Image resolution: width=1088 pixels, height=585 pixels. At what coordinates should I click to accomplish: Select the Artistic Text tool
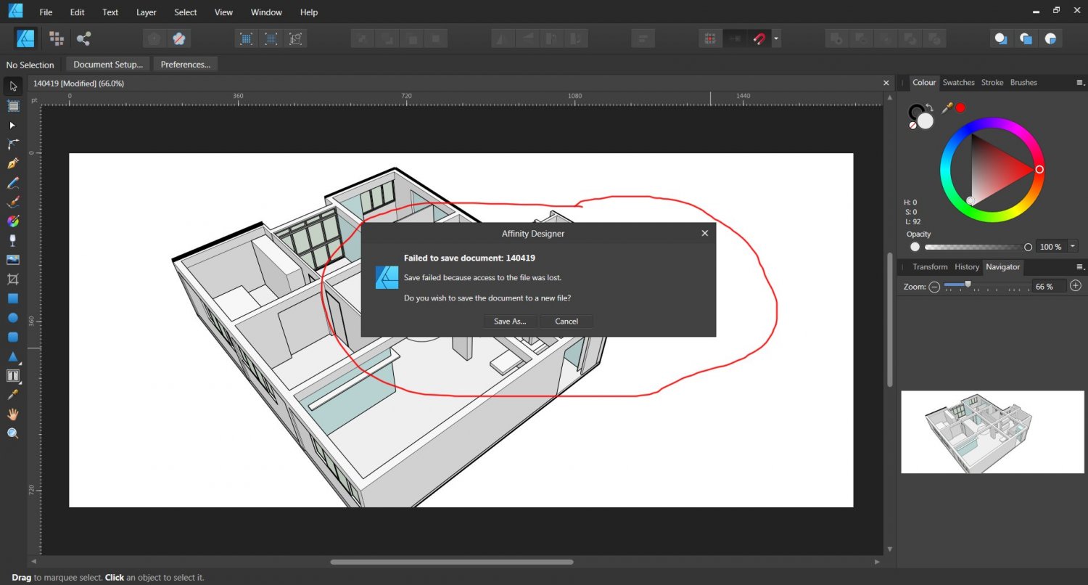[x=13, y=375]
